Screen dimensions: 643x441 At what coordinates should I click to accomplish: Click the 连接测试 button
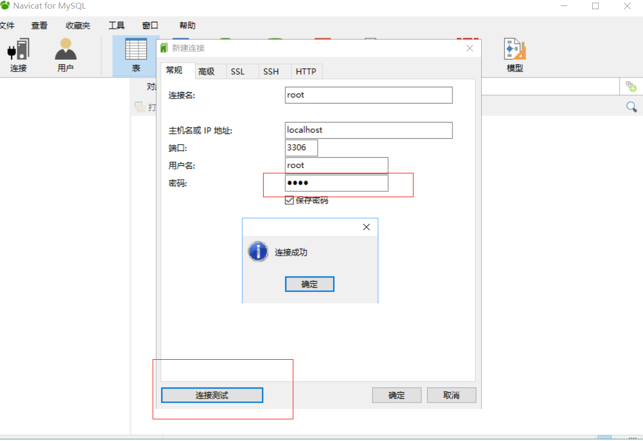click(x=212, y=395)
